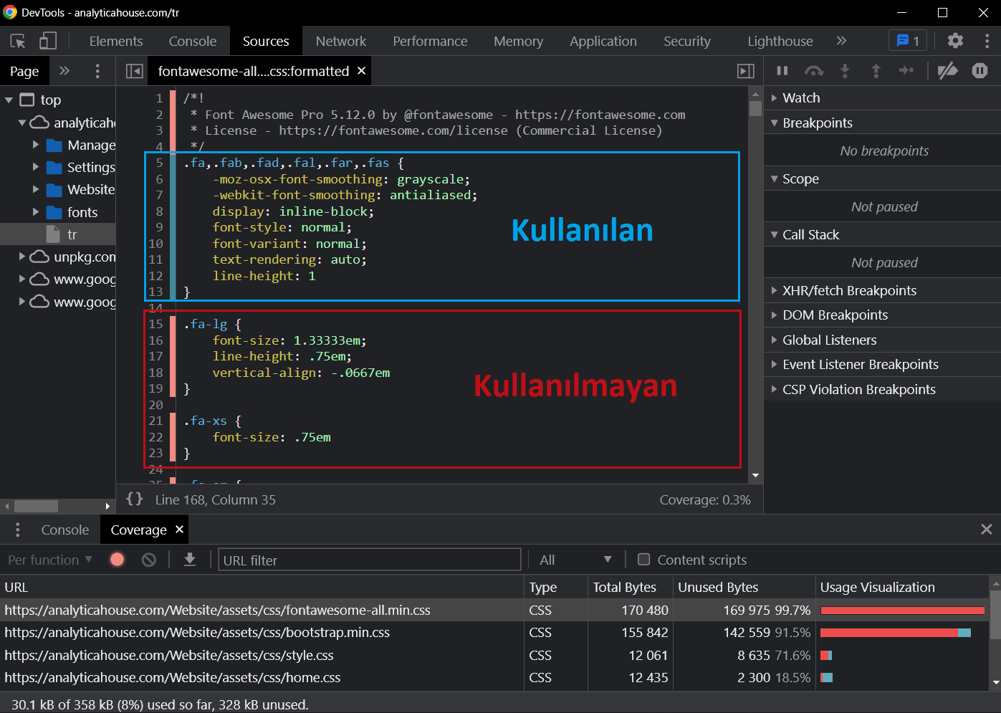This screenshot has height=713, width=1001.
Task: Expand the Website folder
Action: point(36,189)
